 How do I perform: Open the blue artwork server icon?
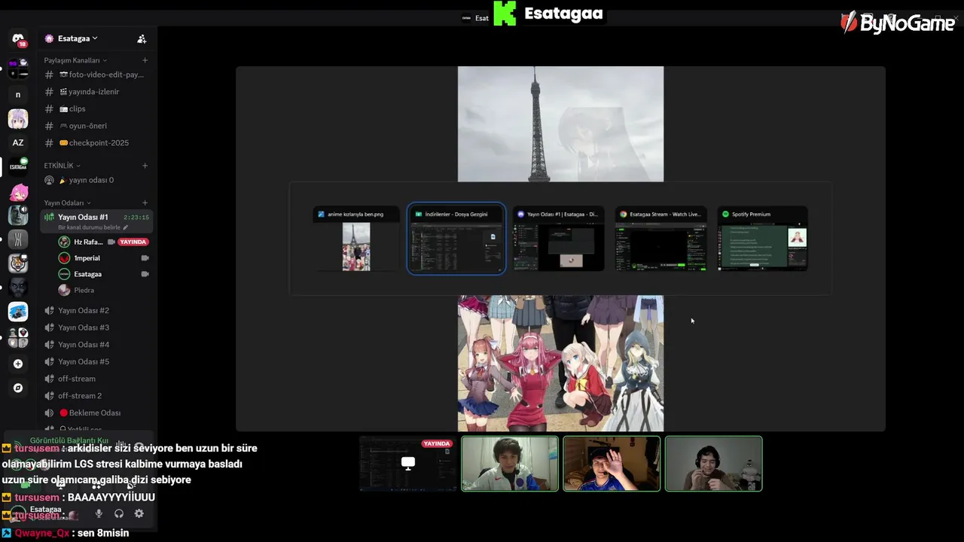click(18, 312)
